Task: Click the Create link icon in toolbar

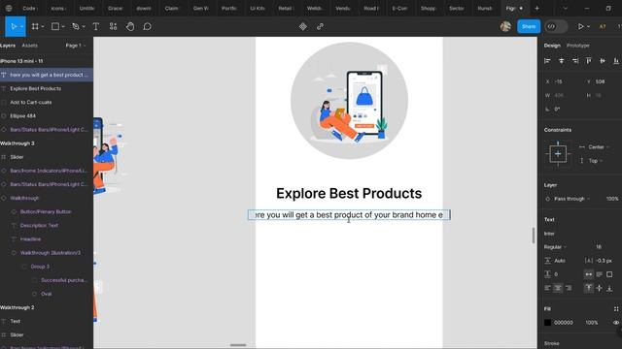Action: [320, 26]
